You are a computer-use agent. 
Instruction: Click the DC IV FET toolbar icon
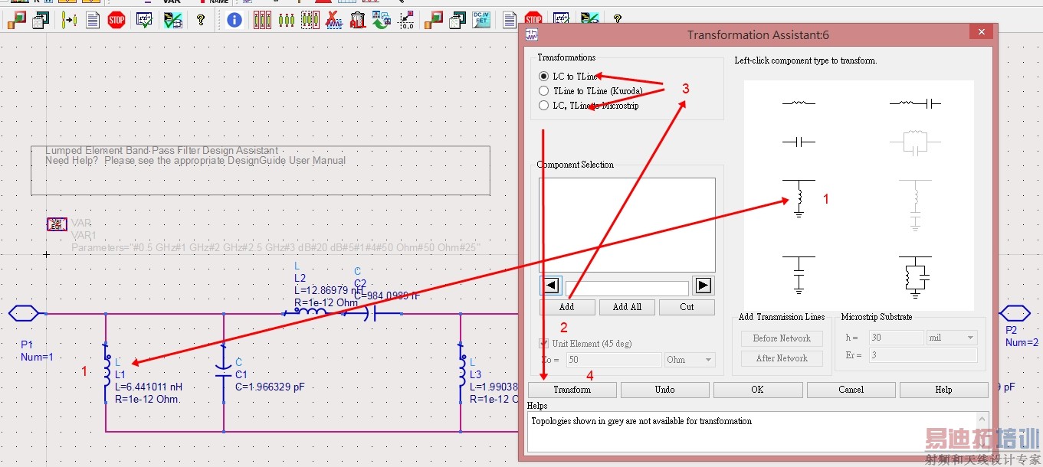[x=481, y=20]
